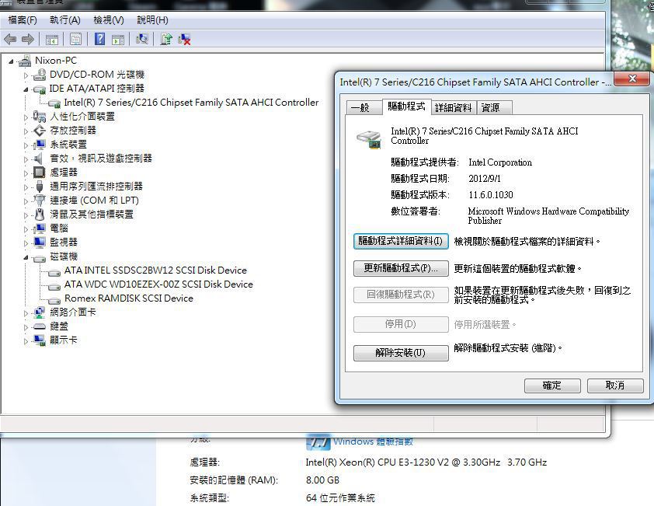Open the 檢視(V) menu

[109, 20]
